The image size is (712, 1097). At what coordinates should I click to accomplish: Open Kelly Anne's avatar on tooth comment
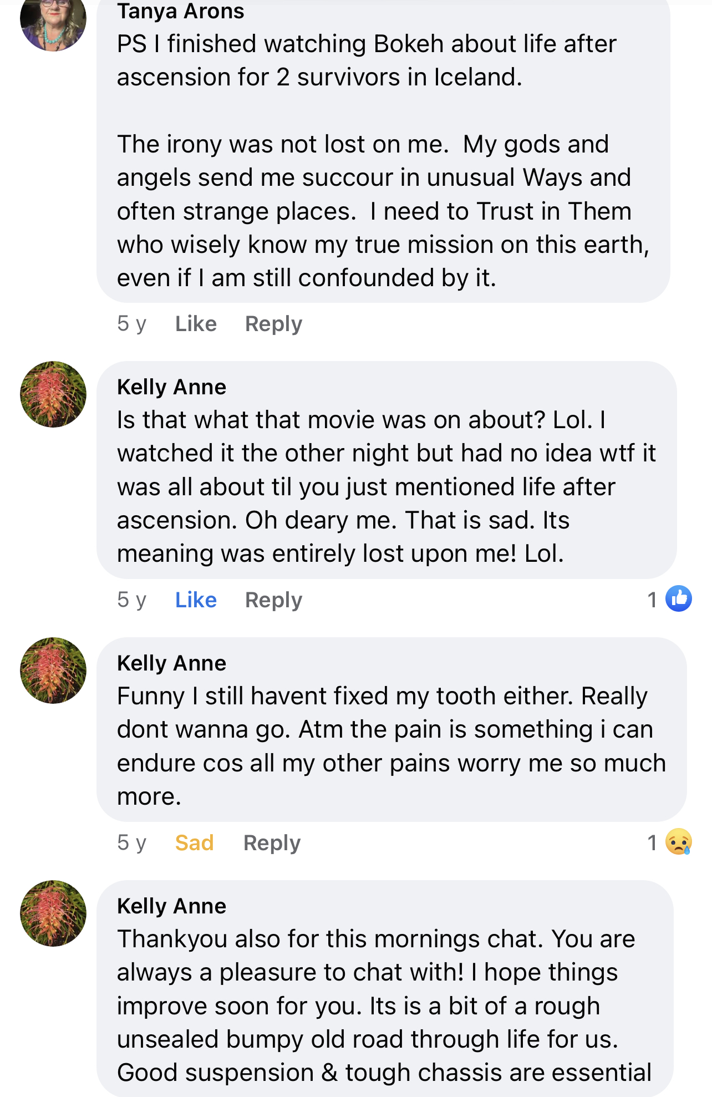[x=53, y=671]
